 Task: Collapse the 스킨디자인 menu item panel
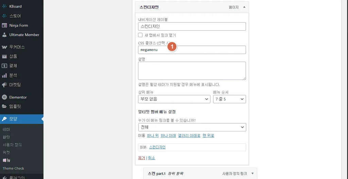coord(244,7)
